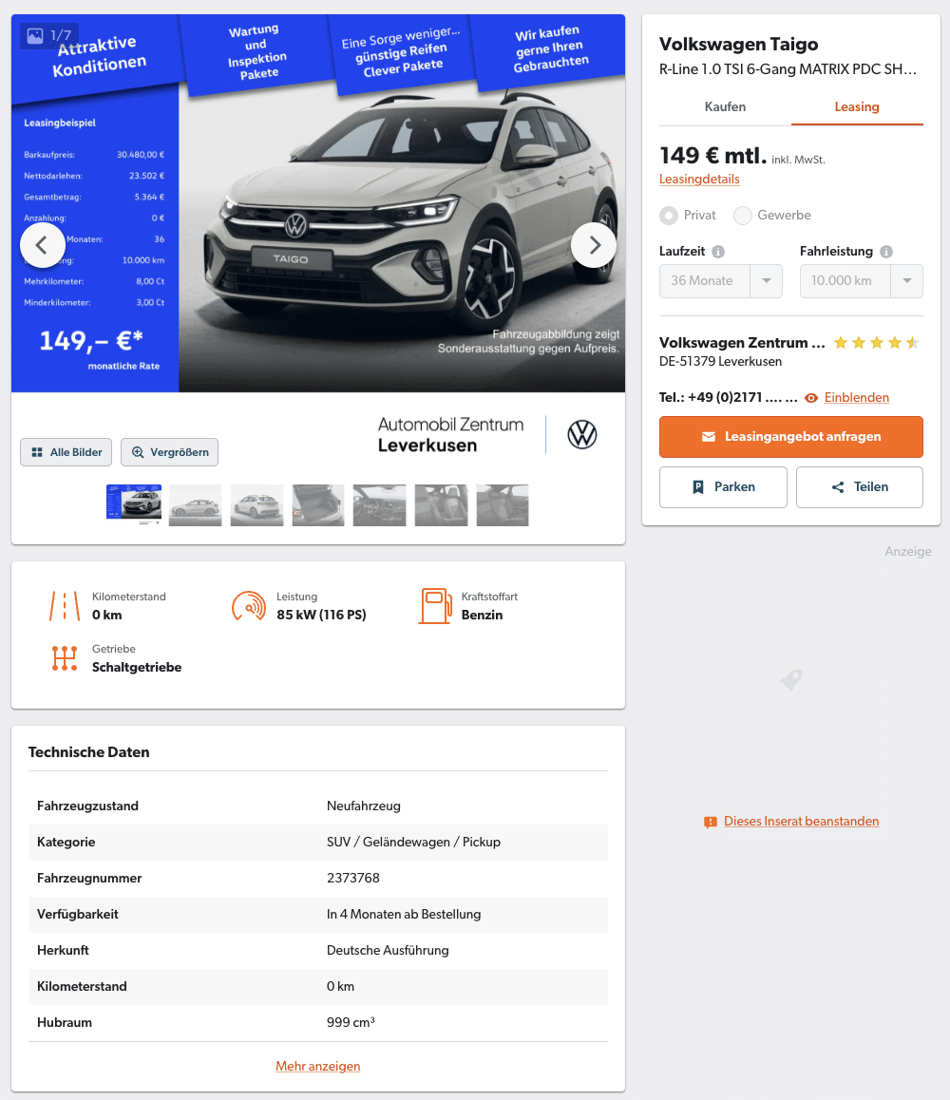950x1100 pixels.
Task: Click the Volkswagen logo in dealer banner
Action: 581,435
